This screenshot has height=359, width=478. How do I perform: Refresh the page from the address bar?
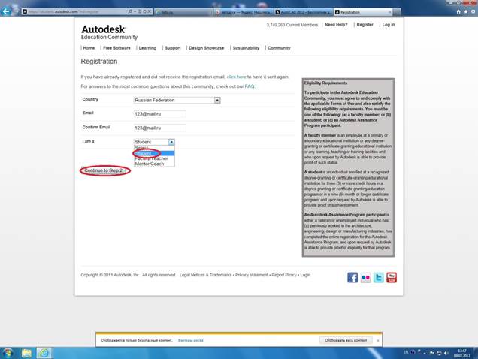[144, 11]
